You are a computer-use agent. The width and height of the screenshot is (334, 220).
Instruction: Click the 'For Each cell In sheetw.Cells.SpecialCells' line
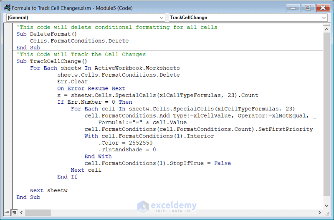183,109
